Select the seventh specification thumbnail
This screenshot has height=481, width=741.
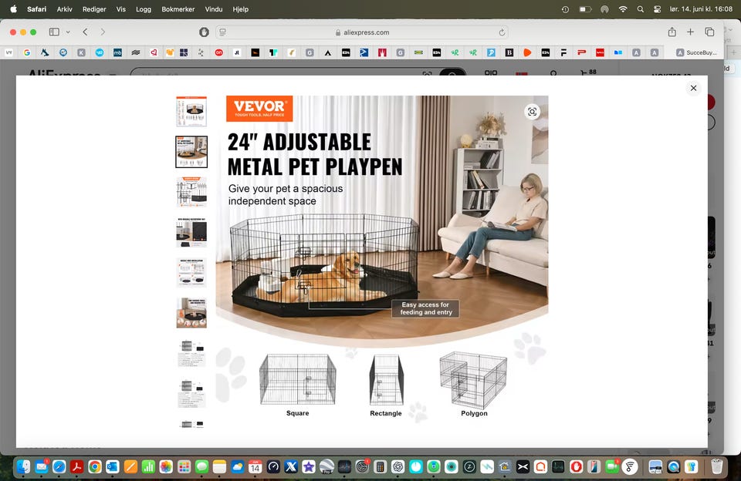pyautogui.click(x=191, y=352)
